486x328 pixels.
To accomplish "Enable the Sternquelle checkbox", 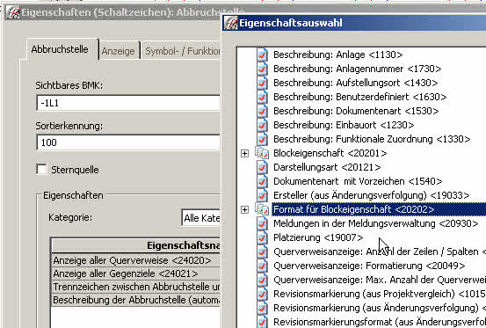I will pyautogui.click(x=41, y=170).
